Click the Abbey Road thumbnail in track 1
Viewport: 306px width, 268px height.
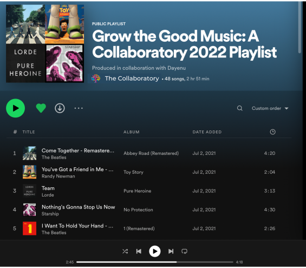[29, 153]
